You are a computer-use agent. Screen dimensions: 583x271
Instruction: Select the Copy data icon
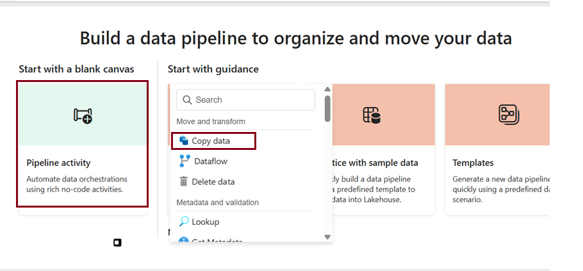pos(184,141)
